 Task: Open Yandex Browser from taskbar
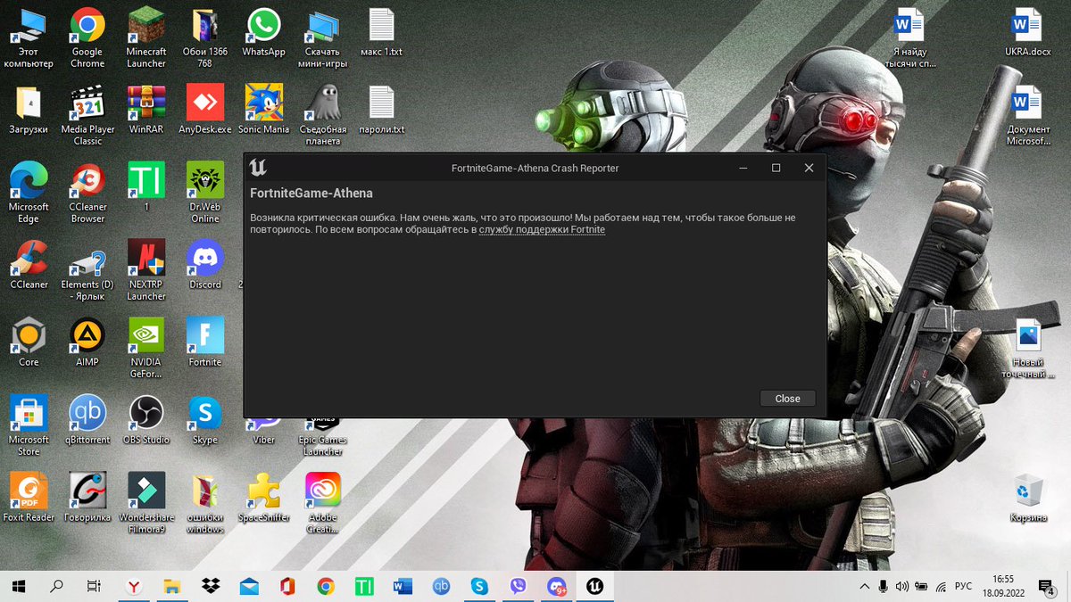pyautogui.click(x=133, y=586)
